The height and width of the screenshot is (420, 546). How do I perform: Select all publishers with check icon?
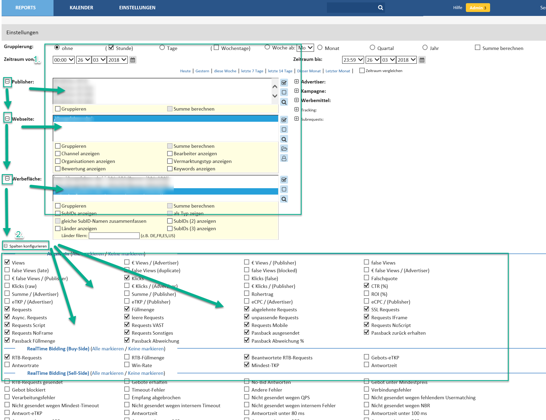(284, 83)
